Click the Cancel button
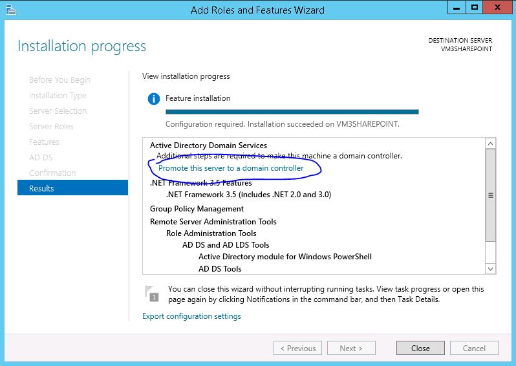The image size is (516, 366). point(474,349)
